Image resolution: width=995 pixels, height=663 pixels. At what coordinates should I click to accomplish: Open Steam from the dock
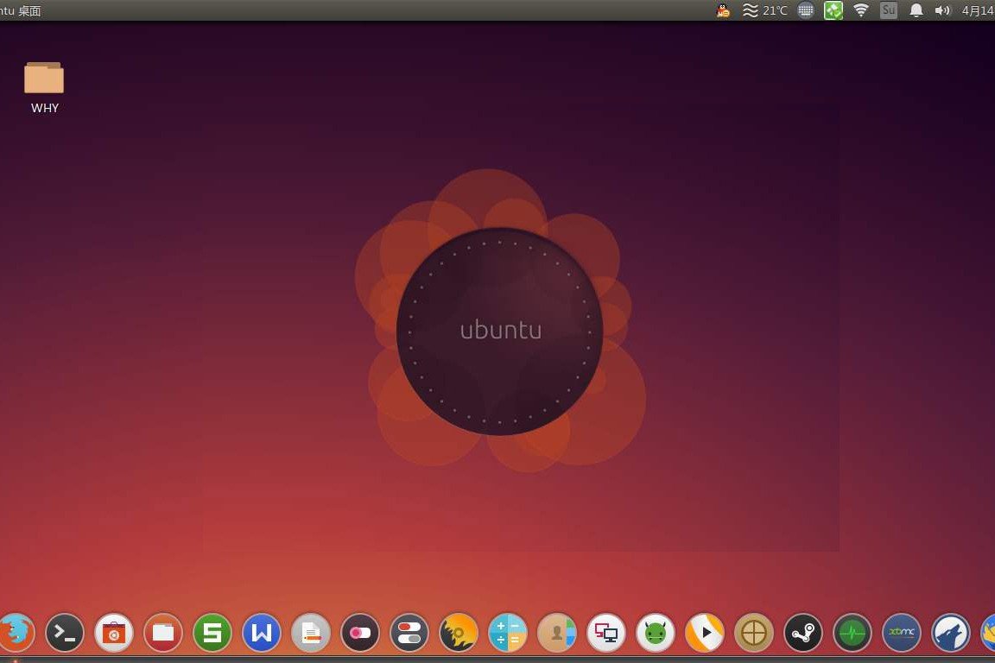pyautogui.click(x=803, y=633)
